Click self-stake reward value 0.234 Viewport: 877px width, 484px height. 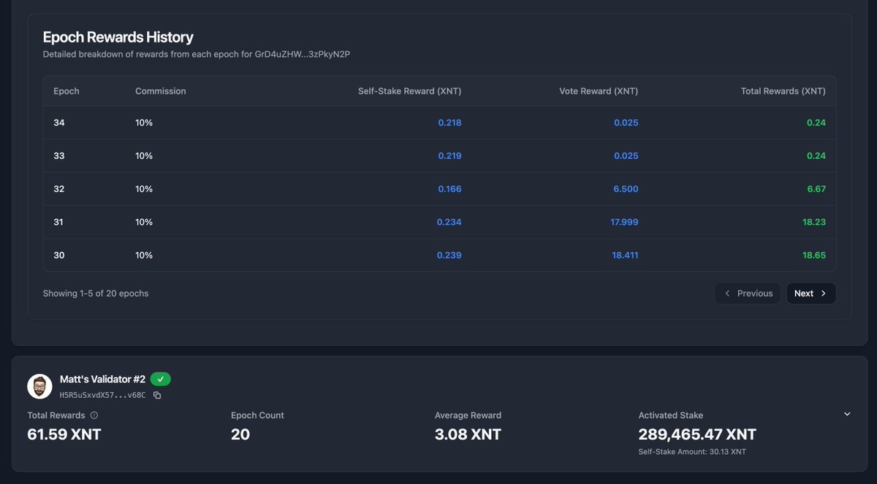[x=449, y=222]
